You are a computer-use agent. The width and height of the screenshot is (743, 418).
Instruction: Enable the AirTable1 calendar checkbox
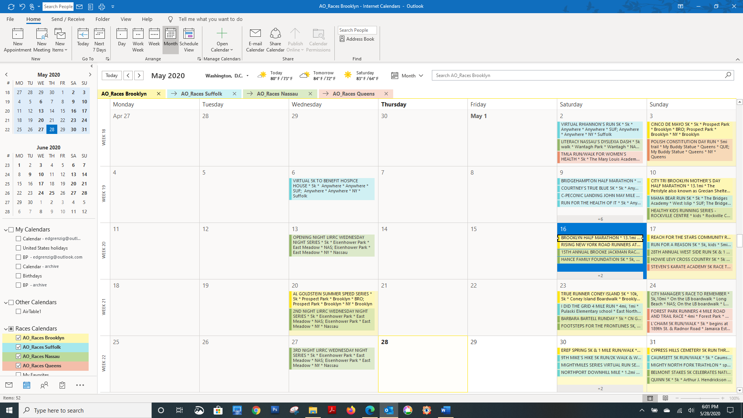[19, 311]
